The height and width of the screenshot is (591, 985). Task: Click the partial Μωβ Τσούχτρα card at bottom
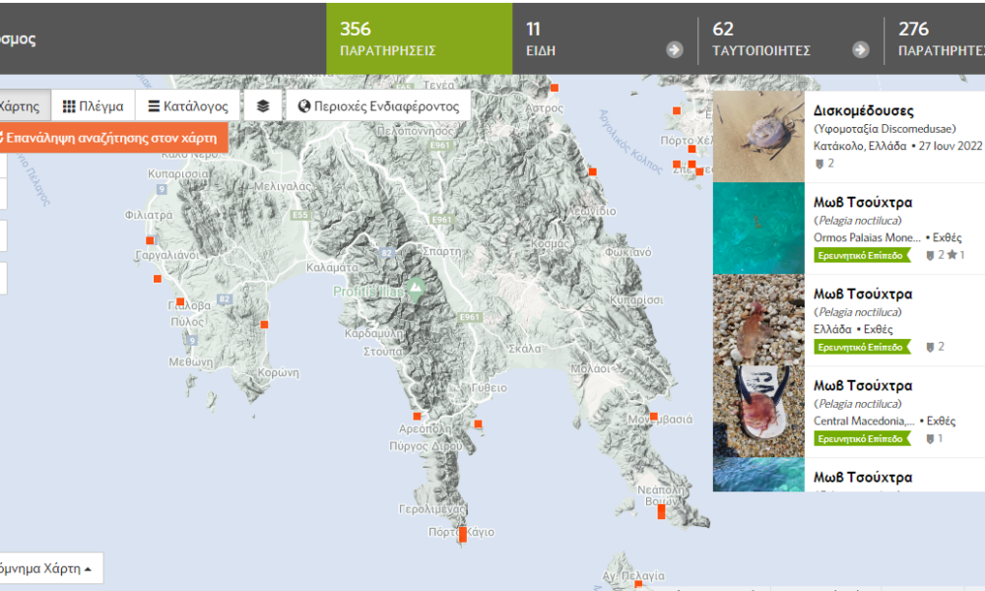(x=849, y=475)
